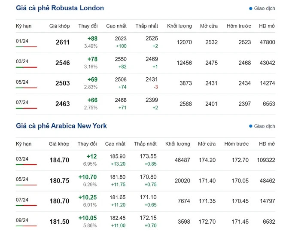Sort Robusta table by Khối lượng column
The height and width of the screenshot is (231, 292).
coord(179,26)
